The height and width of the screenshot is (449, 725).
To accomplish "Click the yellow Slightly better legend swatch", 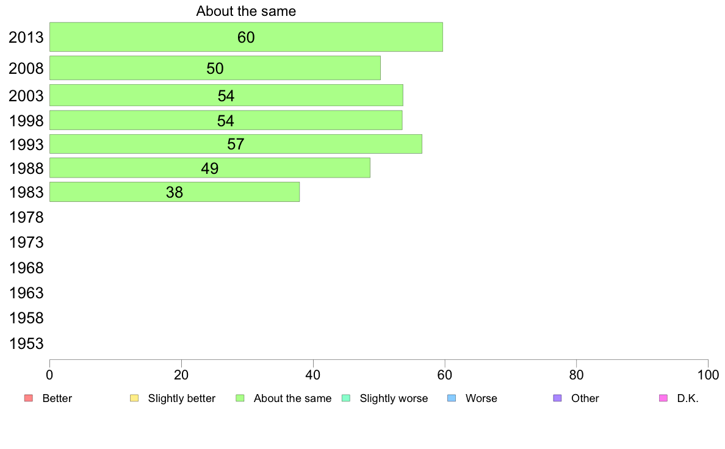I will (134, 398).
